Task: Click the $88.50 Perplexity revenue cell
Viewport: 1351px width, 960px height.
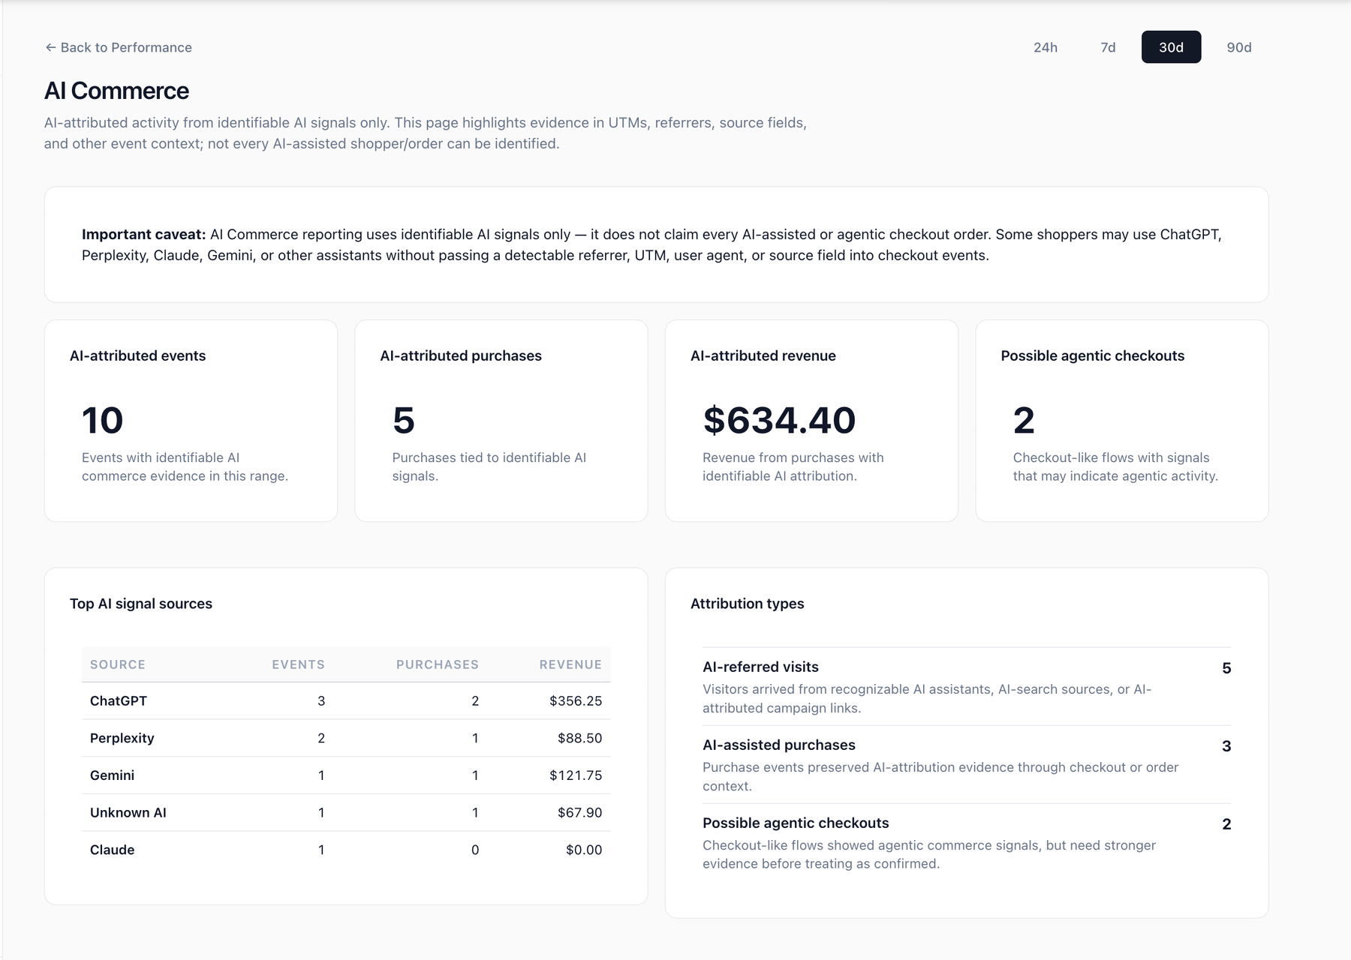Action: point(579,738)
